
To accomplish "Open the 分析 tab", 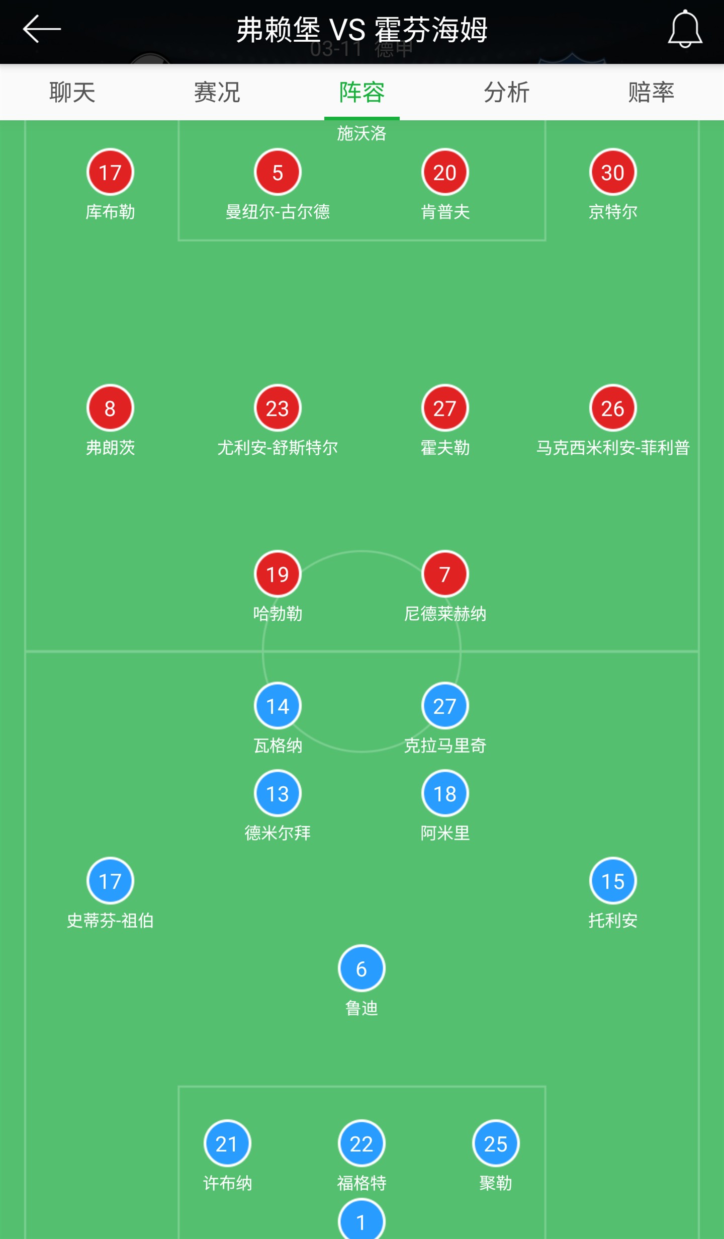I will 507,92.
